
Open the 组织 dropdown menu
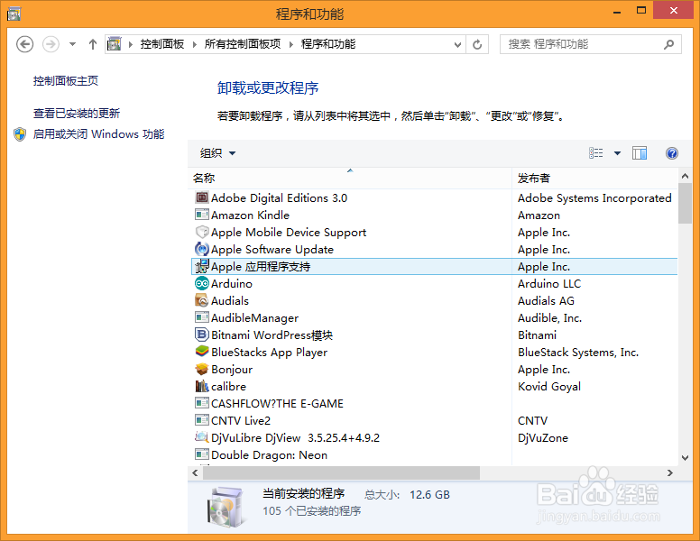pos(217,153)
